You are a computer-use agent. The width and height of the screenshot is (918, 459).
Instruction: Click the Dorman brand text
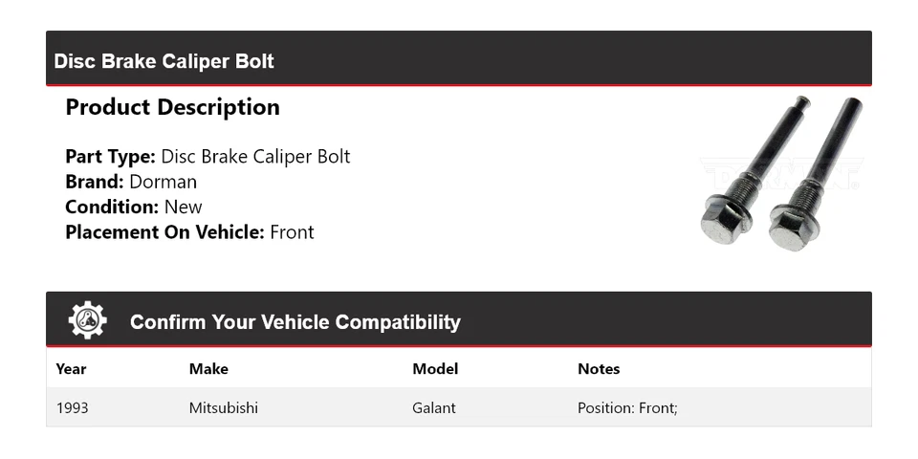(x=164, y=182)
